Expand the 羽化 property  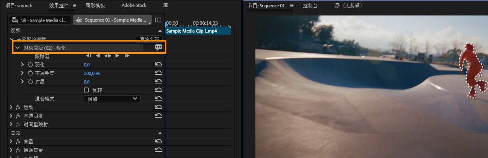pos(23,64)
